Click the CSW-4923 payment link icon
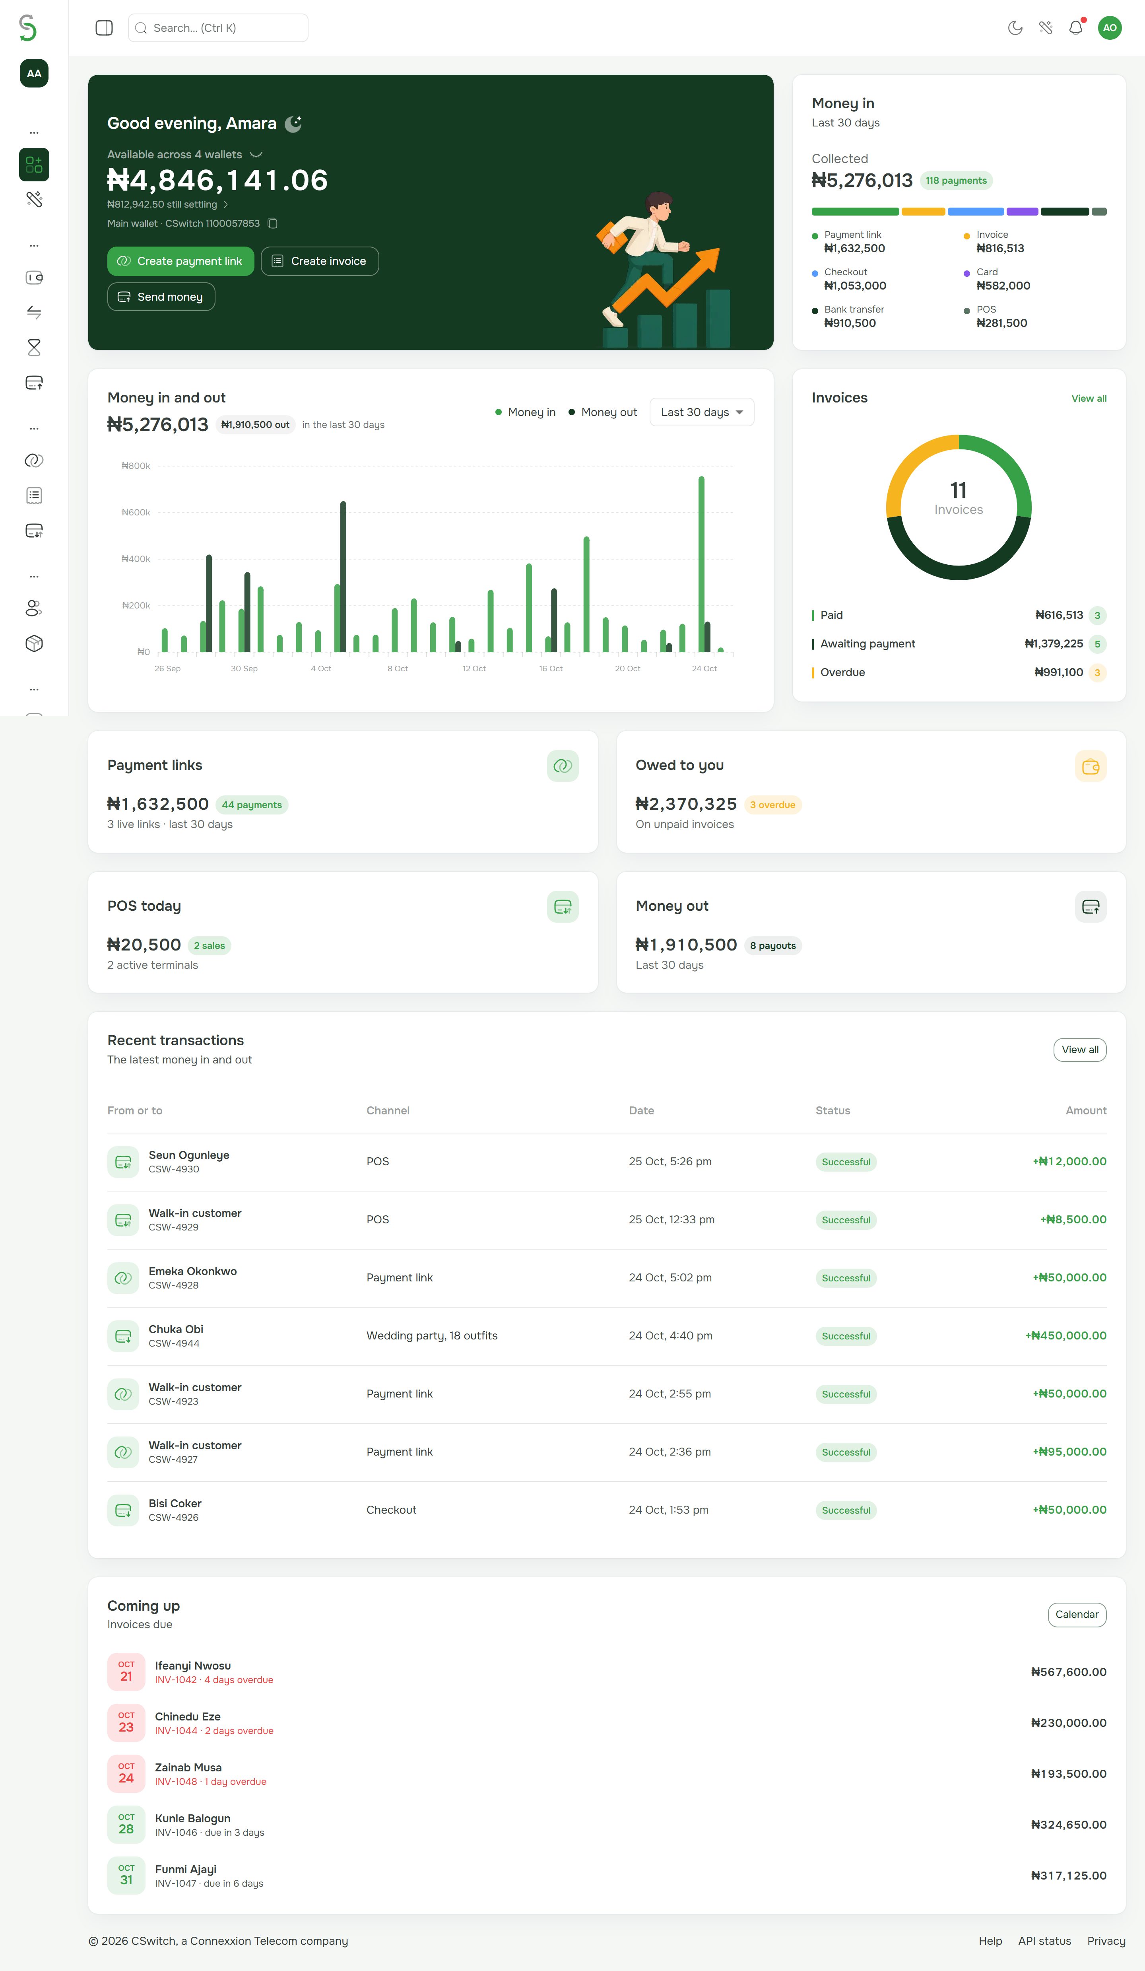 coord(123,1395)
